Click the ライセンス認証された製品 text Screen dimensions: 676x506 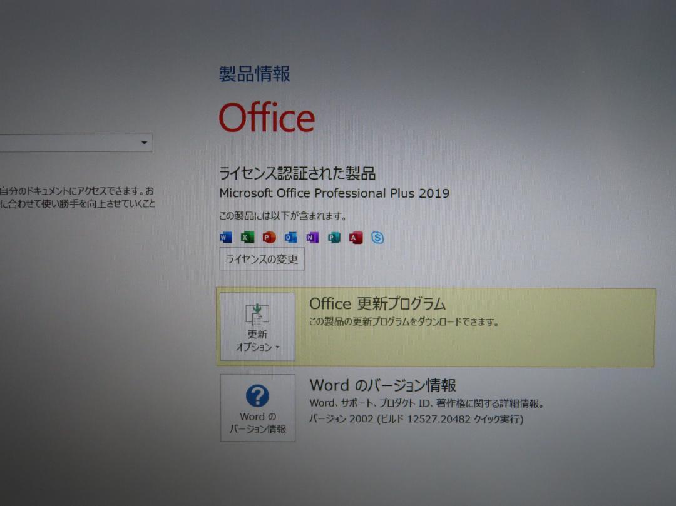(297, 173)
